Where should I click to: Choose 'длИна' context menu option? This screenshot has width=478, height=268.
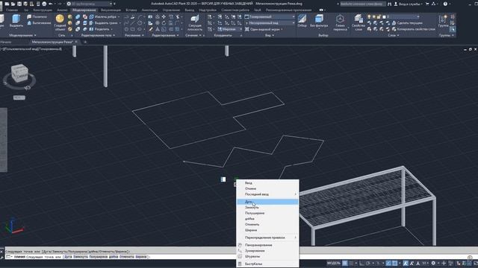pos(267,218)
